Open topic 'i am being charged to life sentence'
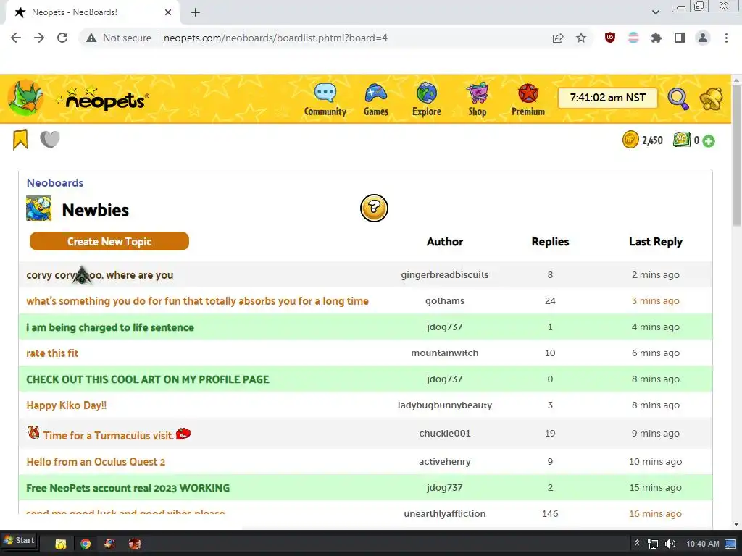742x556 pixels. tap(110, 327)
